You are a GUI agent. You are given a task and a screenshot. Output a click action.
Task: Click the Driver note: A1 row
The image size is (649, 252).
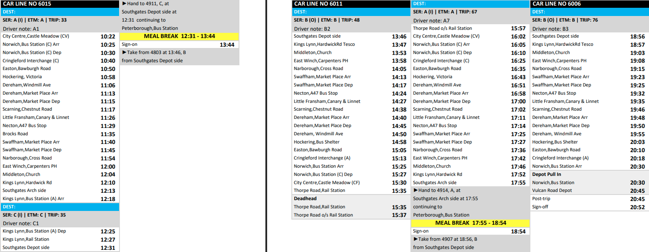pos(60,29)
